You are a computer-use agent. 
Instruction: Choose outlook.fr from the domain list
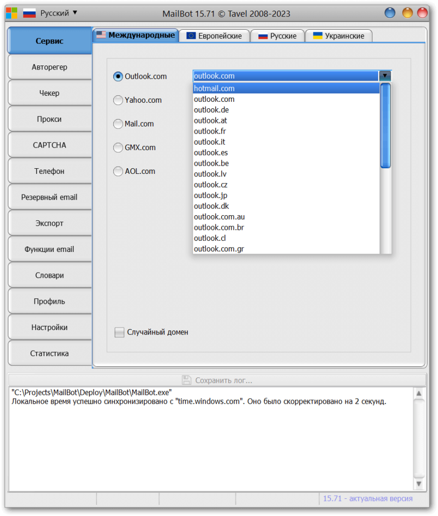pos(286,132)
